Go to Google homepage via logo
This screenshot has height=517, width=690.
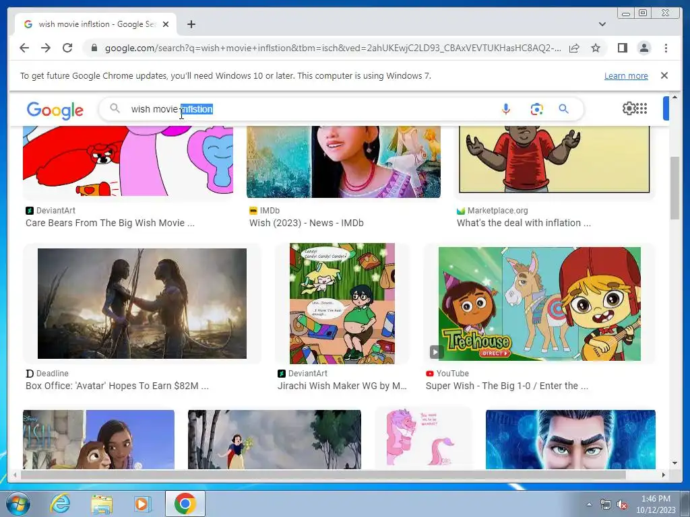point(55,110)
